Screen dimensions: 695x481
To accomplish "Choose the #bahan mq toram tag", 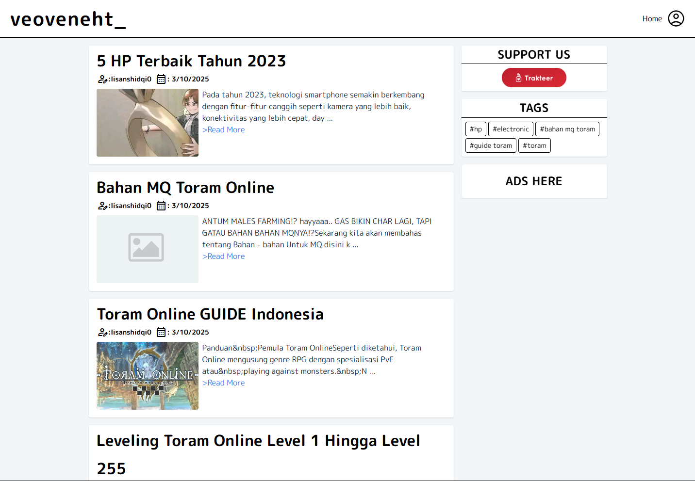I will click(567, 129).
